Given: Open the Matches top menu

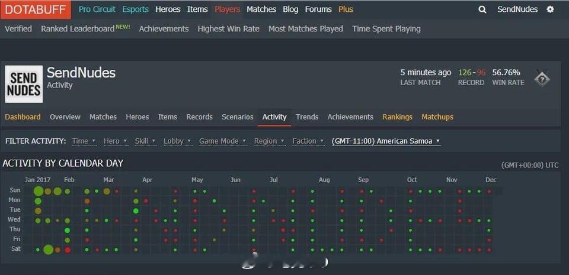Looking at the screenshot, I should [x=261, y=9].
